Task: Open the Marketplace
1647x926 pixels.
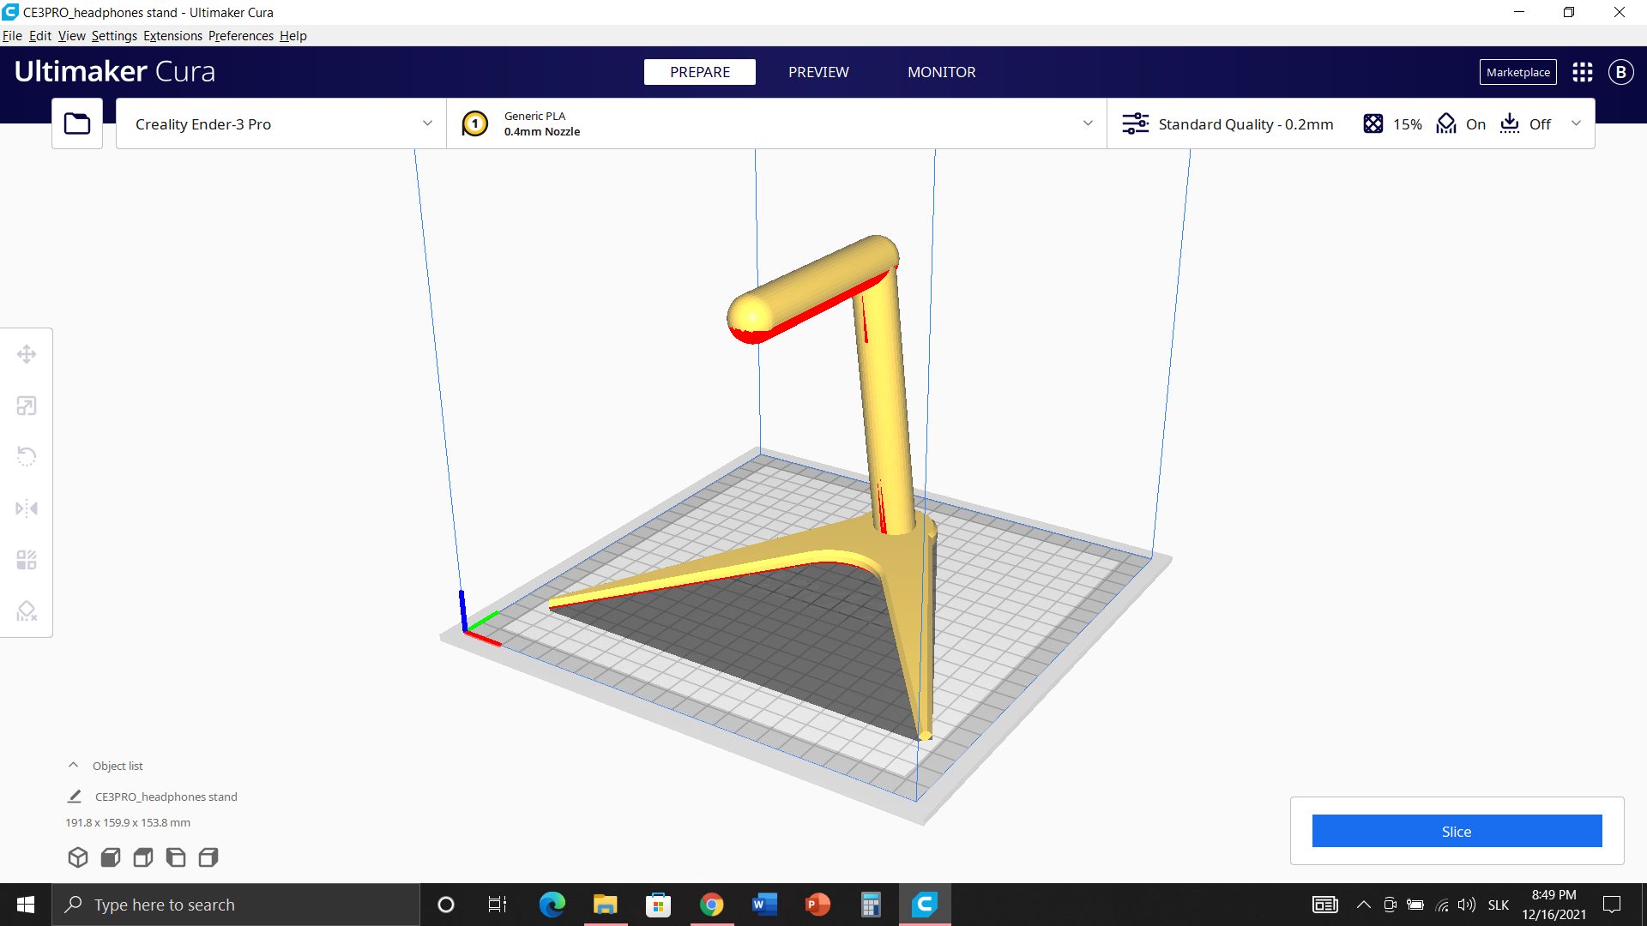Action: click(1518, 72)
